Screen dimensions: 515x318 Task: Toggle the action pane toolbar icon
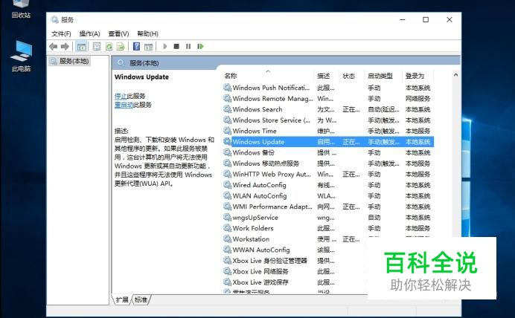click(x=148, y=47)
